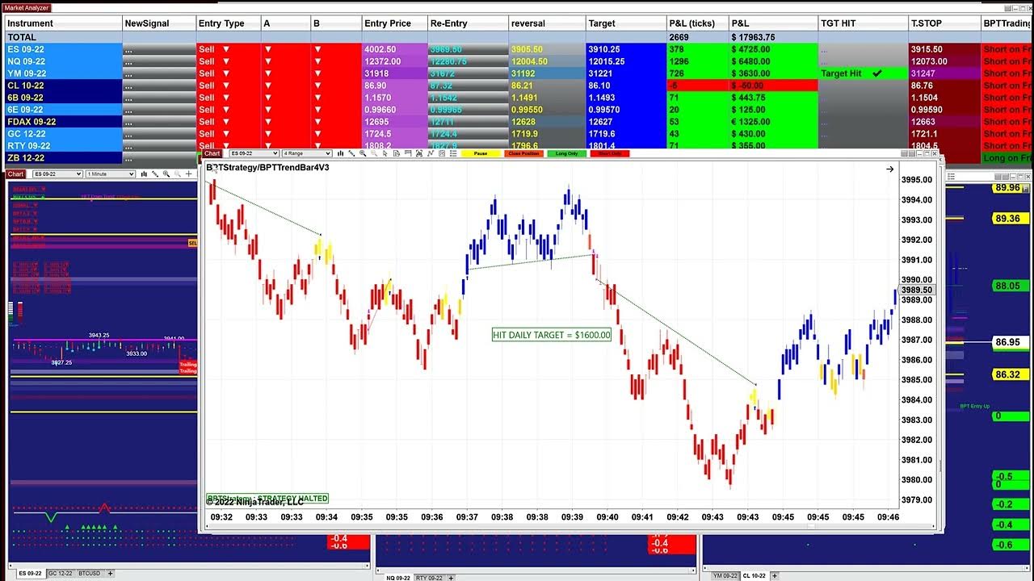1034x581 pixels.
Task: Open ES 09-22 instrument dropdown in left chart
Action: (57, 174)
